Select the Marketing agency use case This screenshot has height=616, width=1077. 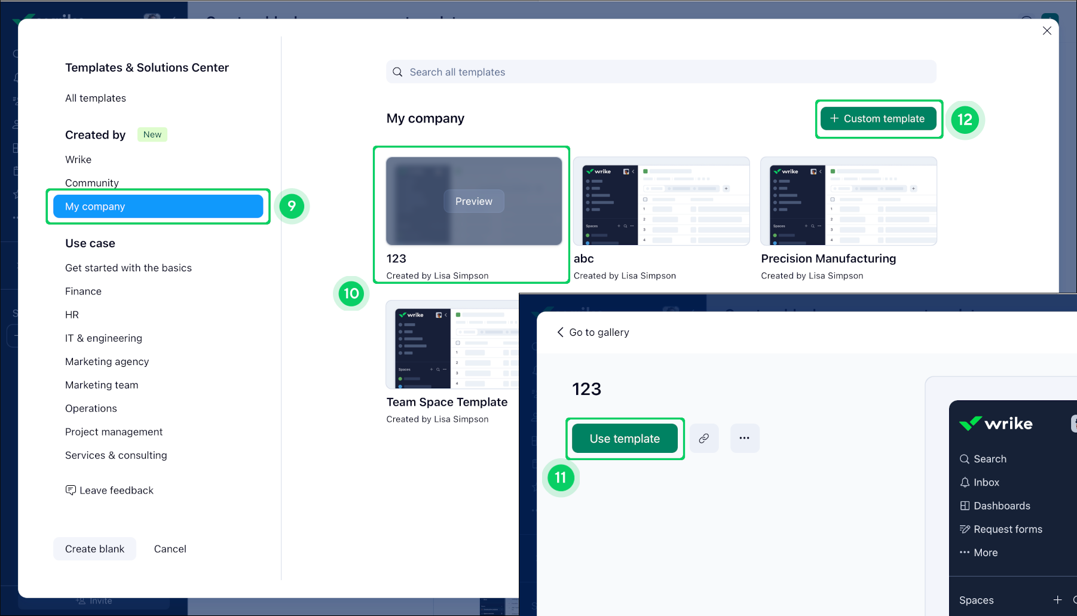107,361
